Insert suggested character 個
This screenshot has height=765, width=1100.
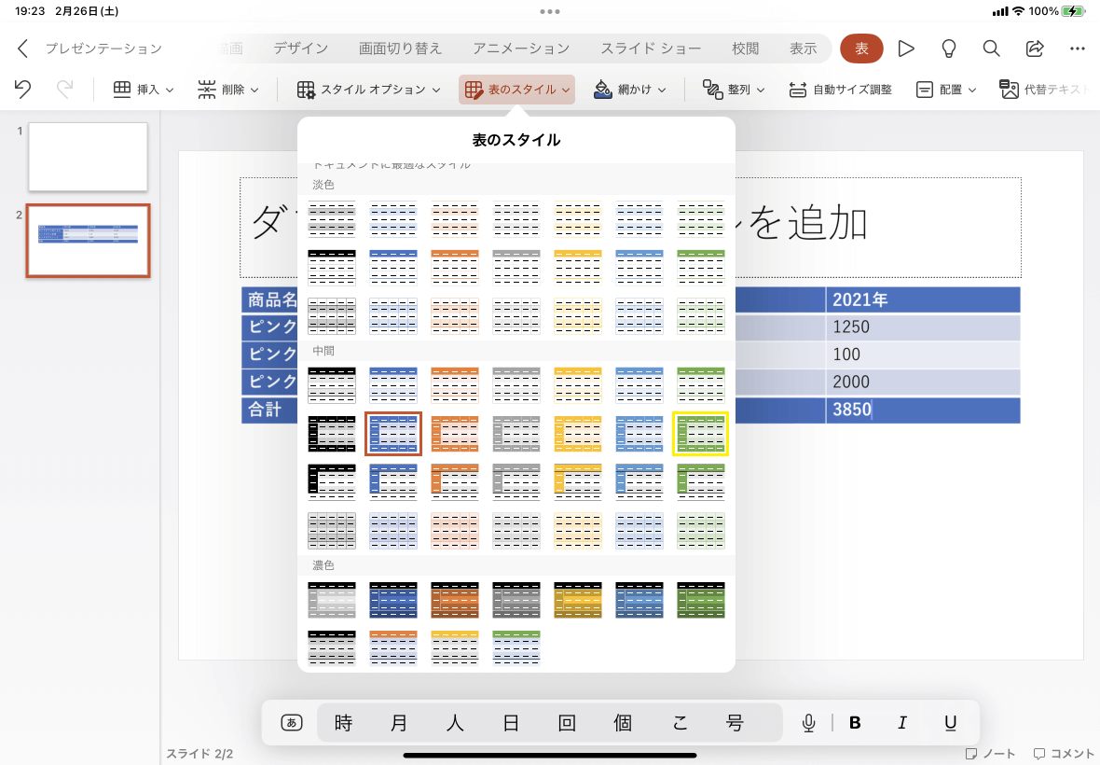[623, 723]
